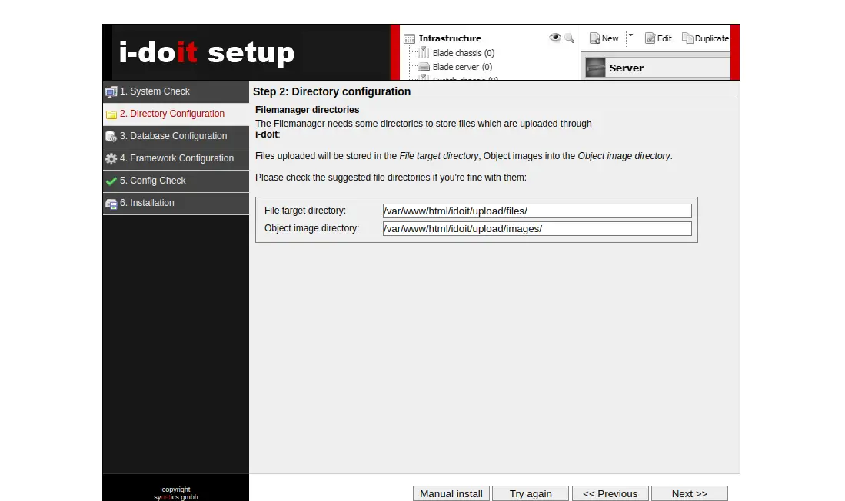Click the magnifier search icon in header
This screenshot has height=501, width=845.
569,38
